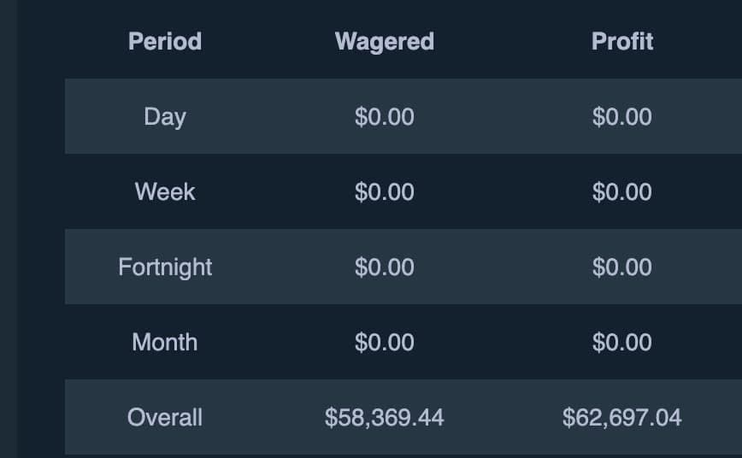
Task: Click the Fortnight period label
Action: 165,267
